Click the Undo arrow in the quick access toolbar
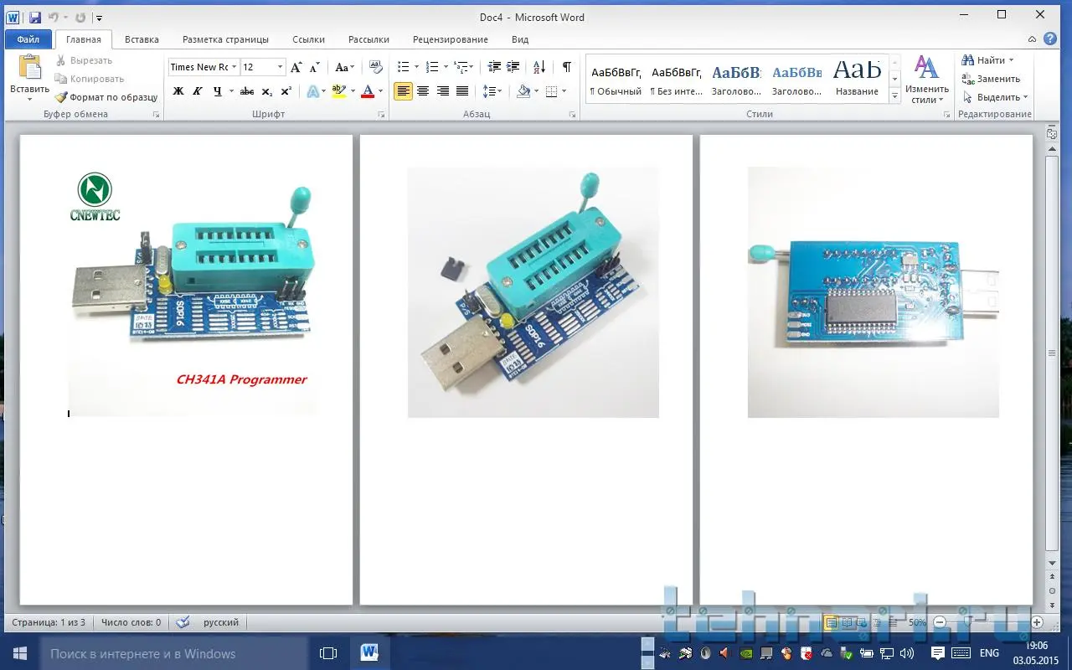Screen dimensions: 1072x670 coord(54,17)
